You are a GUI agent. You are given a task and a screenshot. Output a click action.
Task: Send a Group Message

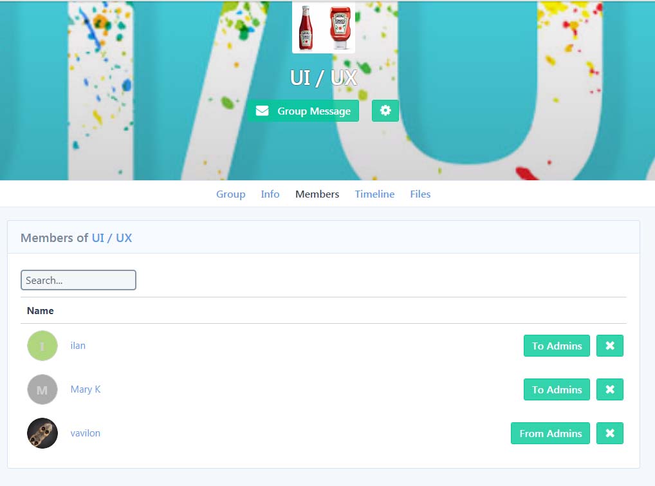pyautogui.click(x=303, y=111)
